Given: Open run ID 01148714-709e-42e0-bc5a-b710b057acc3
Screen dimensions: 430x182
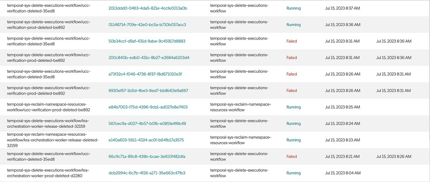Looking at the screenshot, I should coord(147,25).
